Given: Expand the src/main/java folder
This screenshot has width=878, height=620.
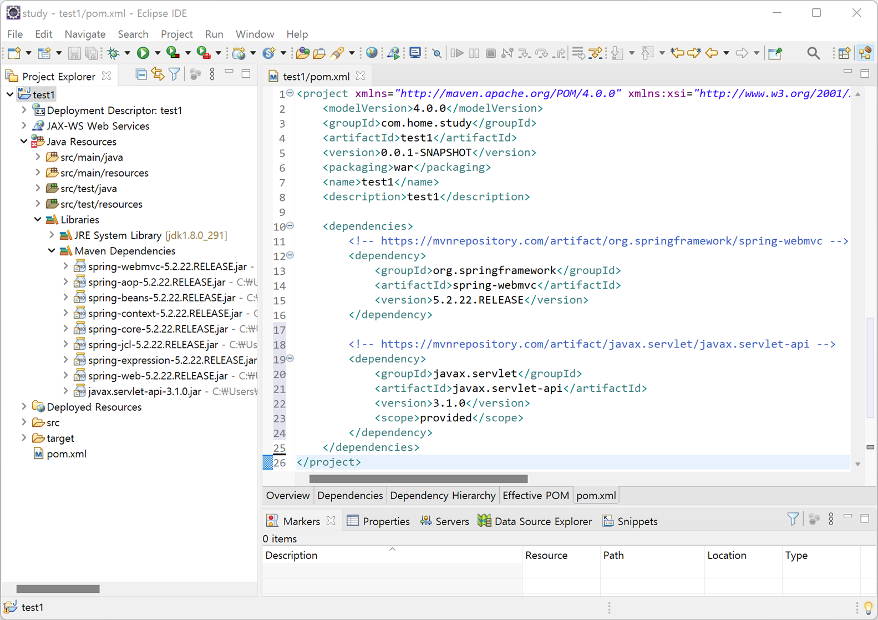Looking at the screenshot, I should point(38,157).
